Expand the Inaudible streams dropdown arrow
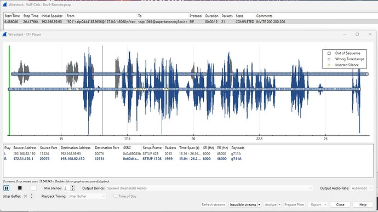This screenshot has width=378, height=212. [x=259, y=204]
